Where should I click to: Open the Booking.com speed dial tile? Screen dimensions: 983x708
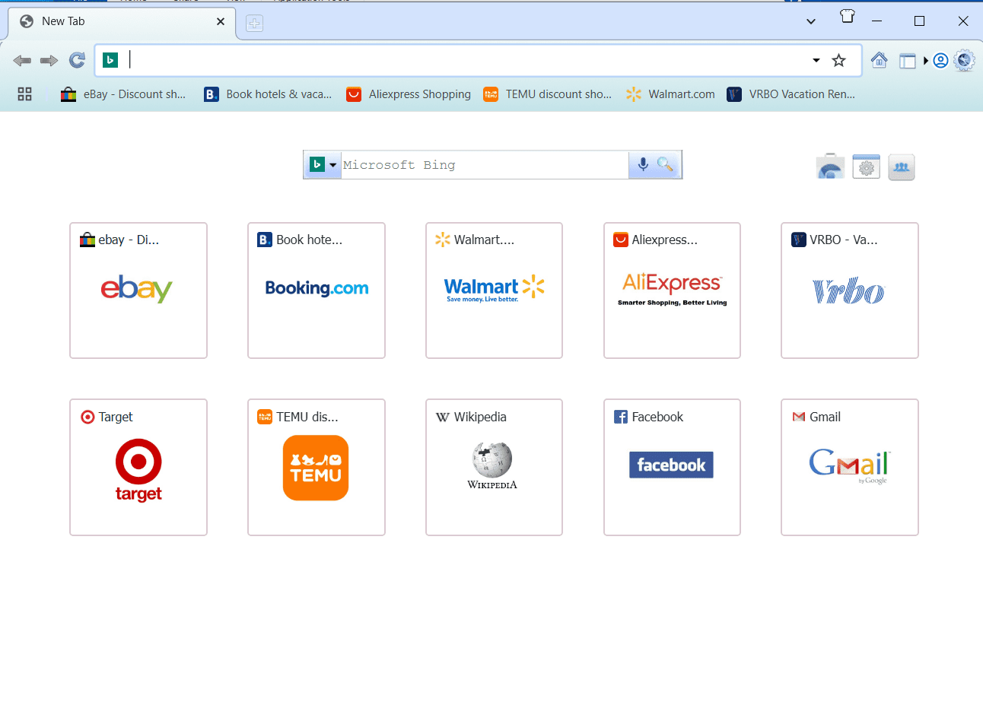pos(317,291)
